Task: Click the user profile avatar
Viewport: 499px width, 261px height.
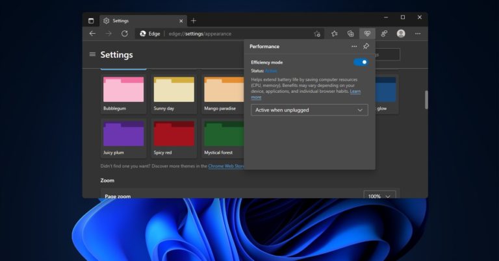Action: coord(401,34)
